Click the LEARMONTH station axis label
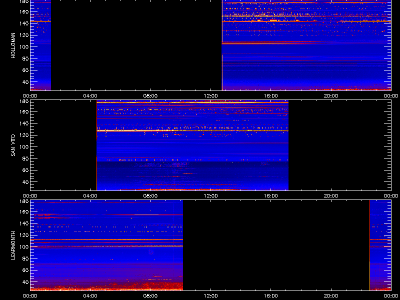The height and width of the screenshot is (300, 400). pos(13,245)
